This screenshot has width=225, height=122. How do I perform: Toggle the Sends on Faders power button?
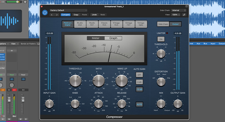38,44
